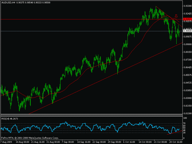Click the 0.88150 price scale value
The image size is (192, 144).
point(187,52)
